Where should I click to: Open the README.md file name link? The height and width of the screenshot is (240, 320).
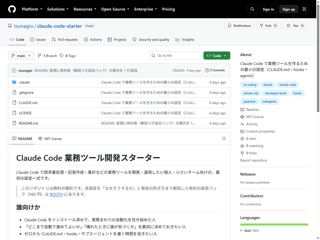click(28, 123)
